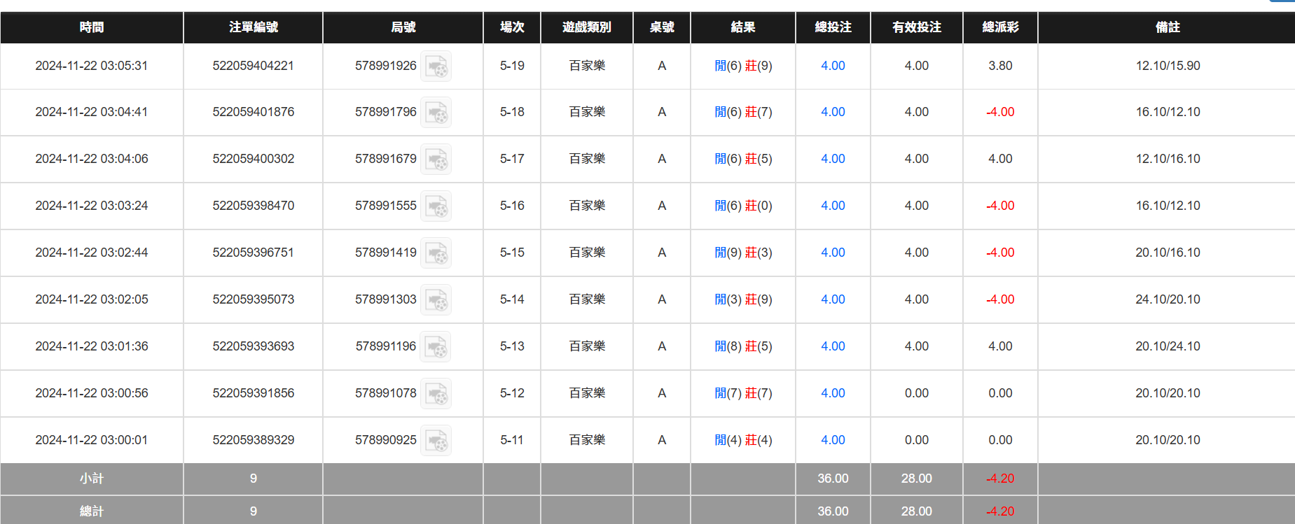Click replay icon beside round 578991679

pyautogui.click(x=436, y=160)
